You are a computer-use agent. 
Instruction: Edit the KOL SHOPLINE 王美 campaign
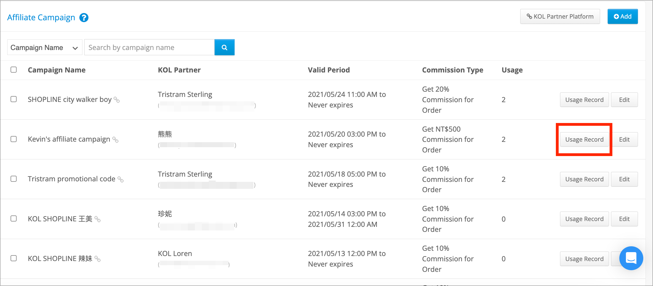click(624, 219)
